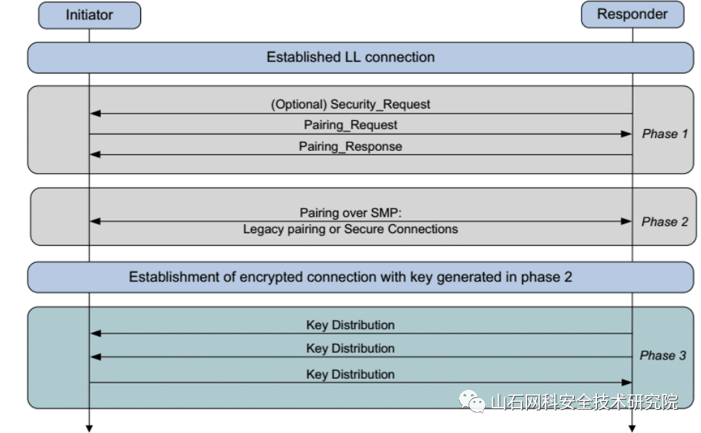The image size is (701, 433).
Task: Click the Phase 3 label
Action: (x=663, y=355)
